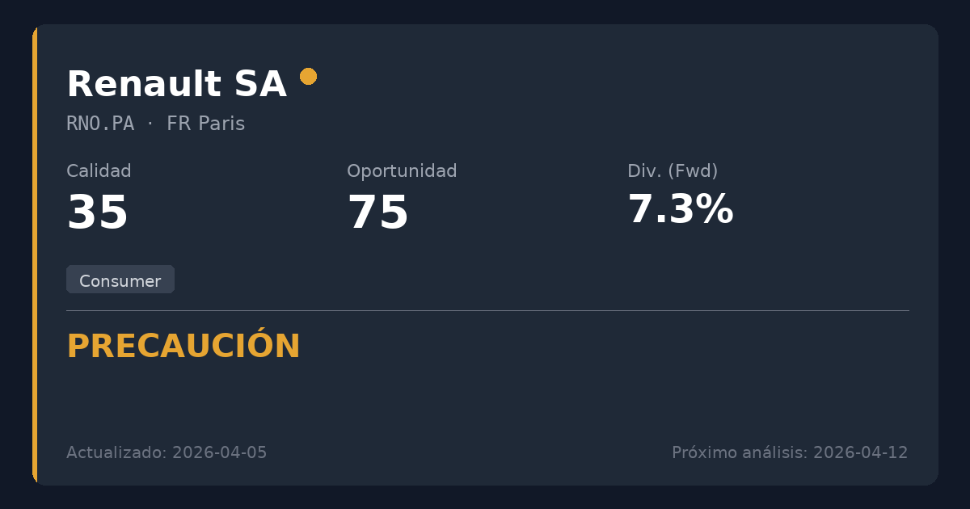970x509 pixels.
Task: Click the FR Paris exchange label
Action: point(205,124)
